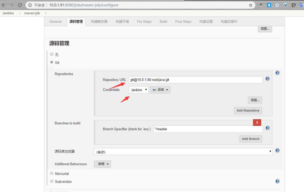
Task: Open the 源码库浏览器 (自动) dropdown
Action: coord(183,152)
